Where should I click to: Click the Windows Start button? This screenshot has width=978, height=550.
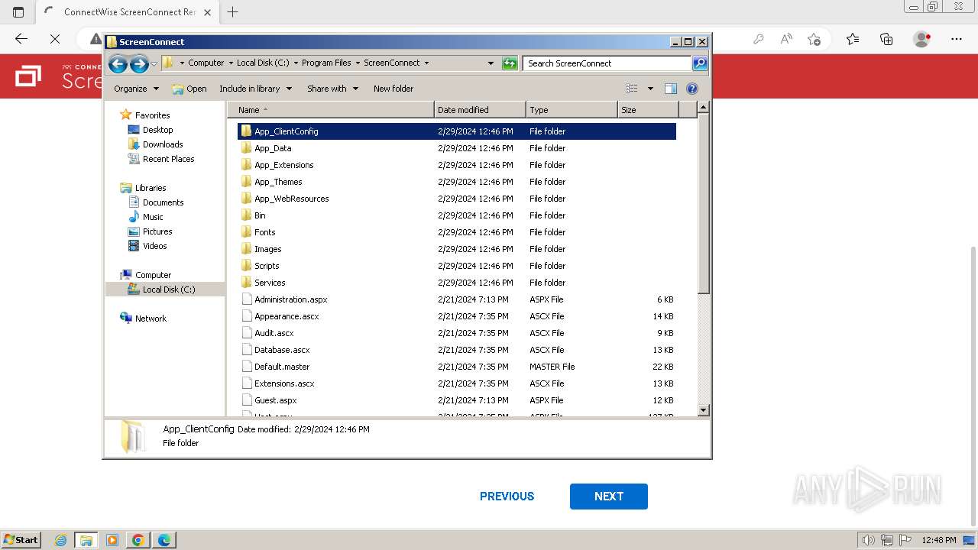(x=21, y=540)
